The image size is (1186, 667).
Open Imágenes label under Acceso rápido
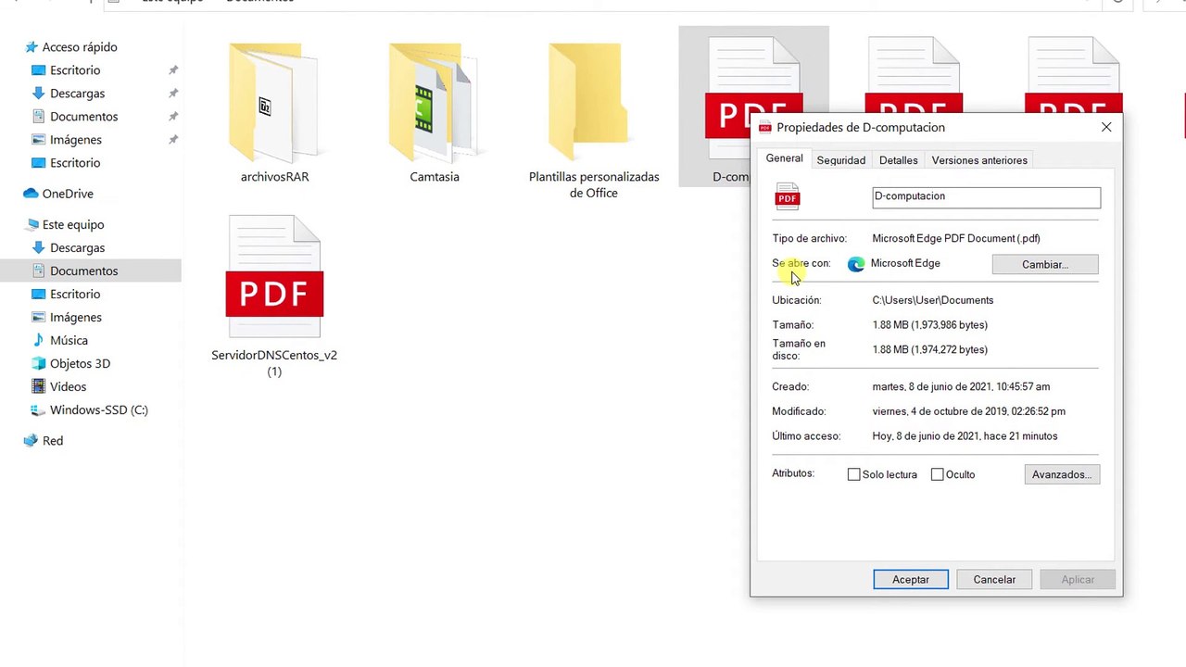[x=76, y=140]
